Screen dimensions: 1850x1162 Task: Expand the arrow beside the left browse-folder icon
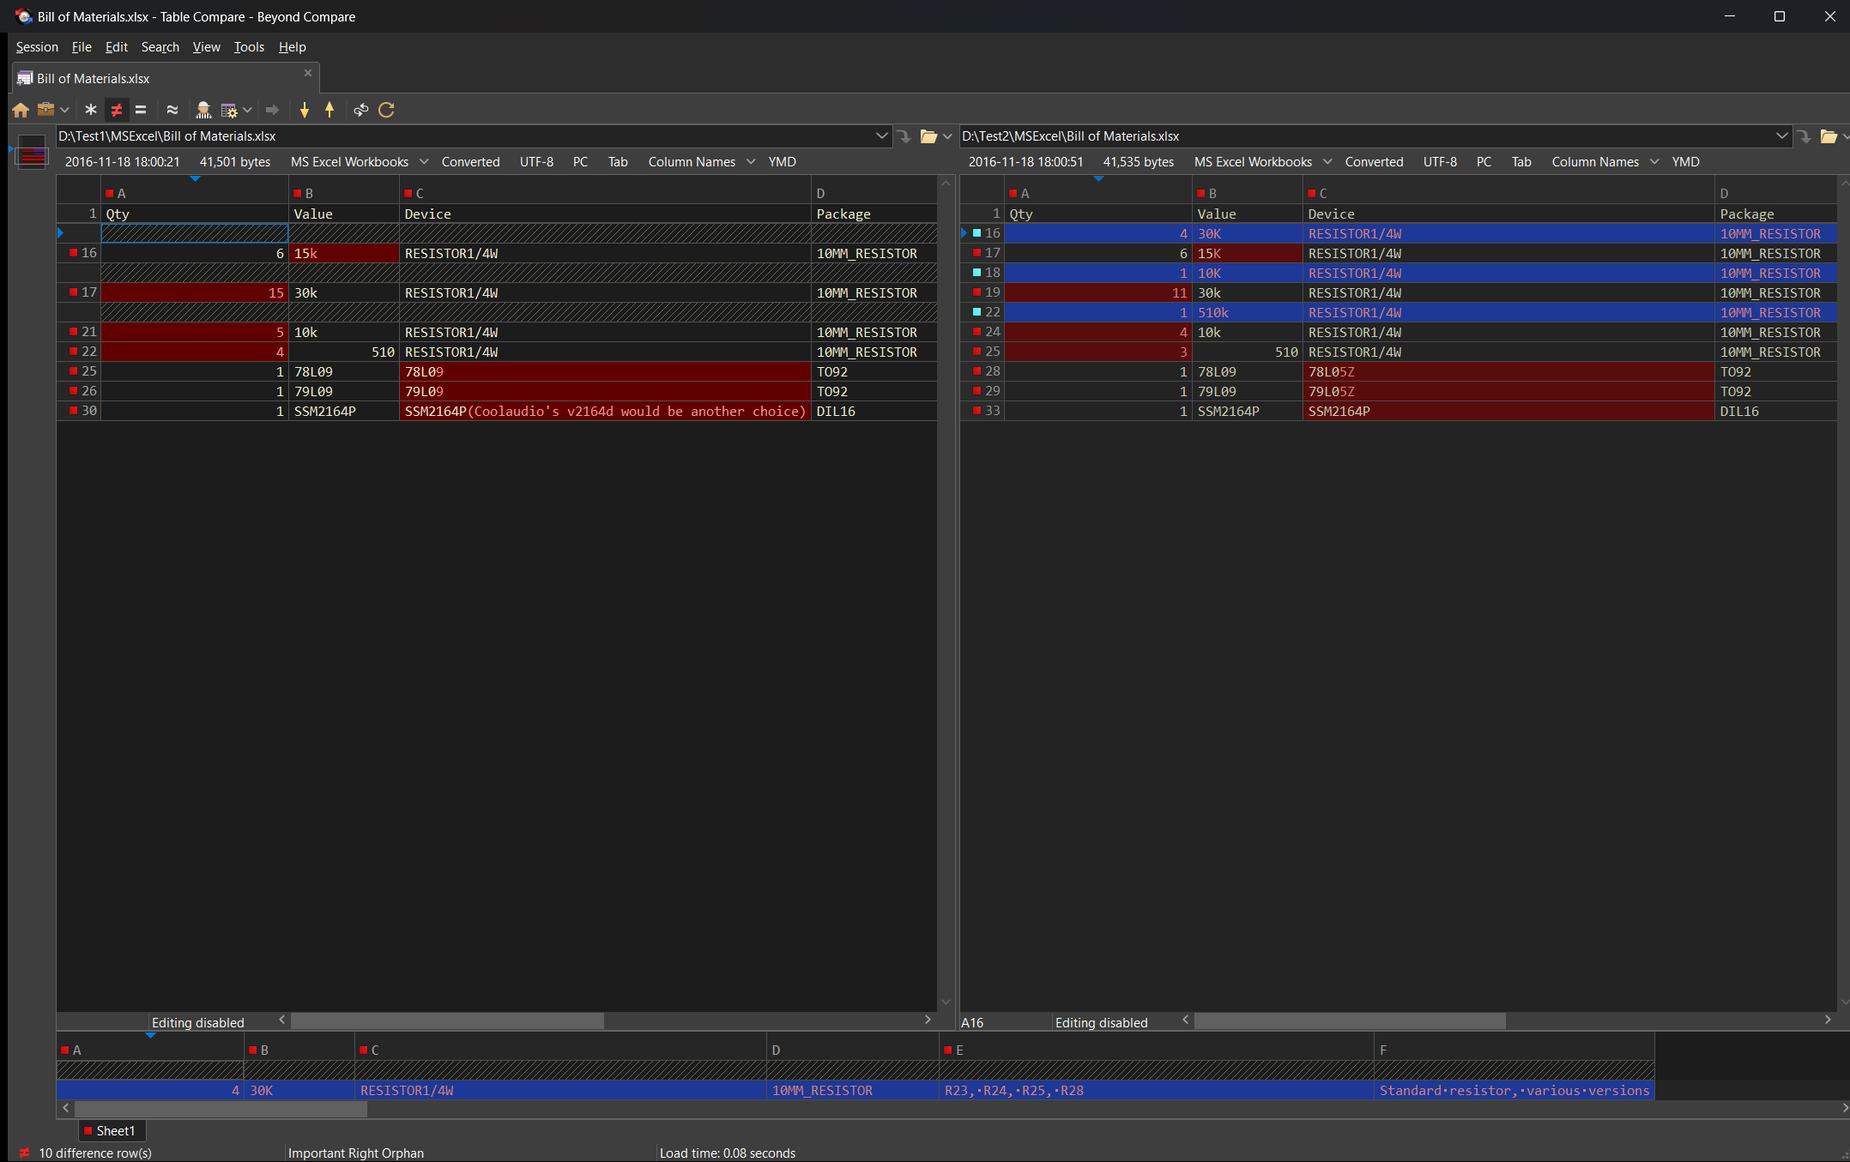pyautogui.click(x=947, y=136)
